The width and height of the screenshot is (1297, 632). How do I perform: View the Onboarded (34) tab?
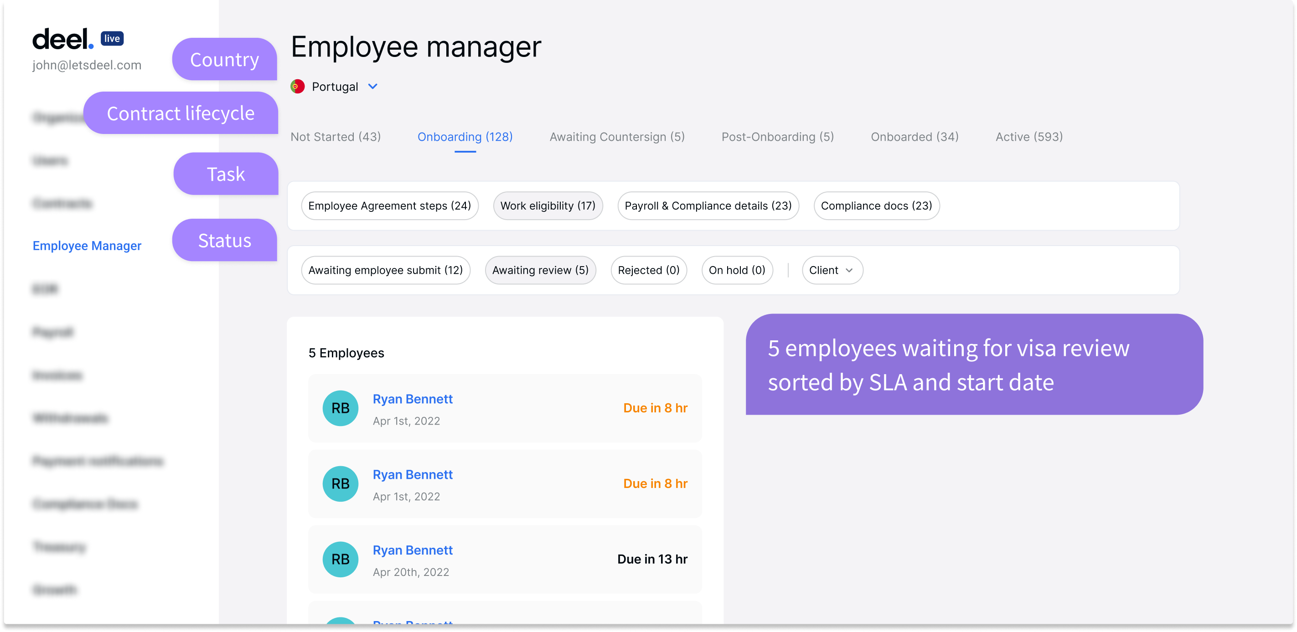[915, 137]
